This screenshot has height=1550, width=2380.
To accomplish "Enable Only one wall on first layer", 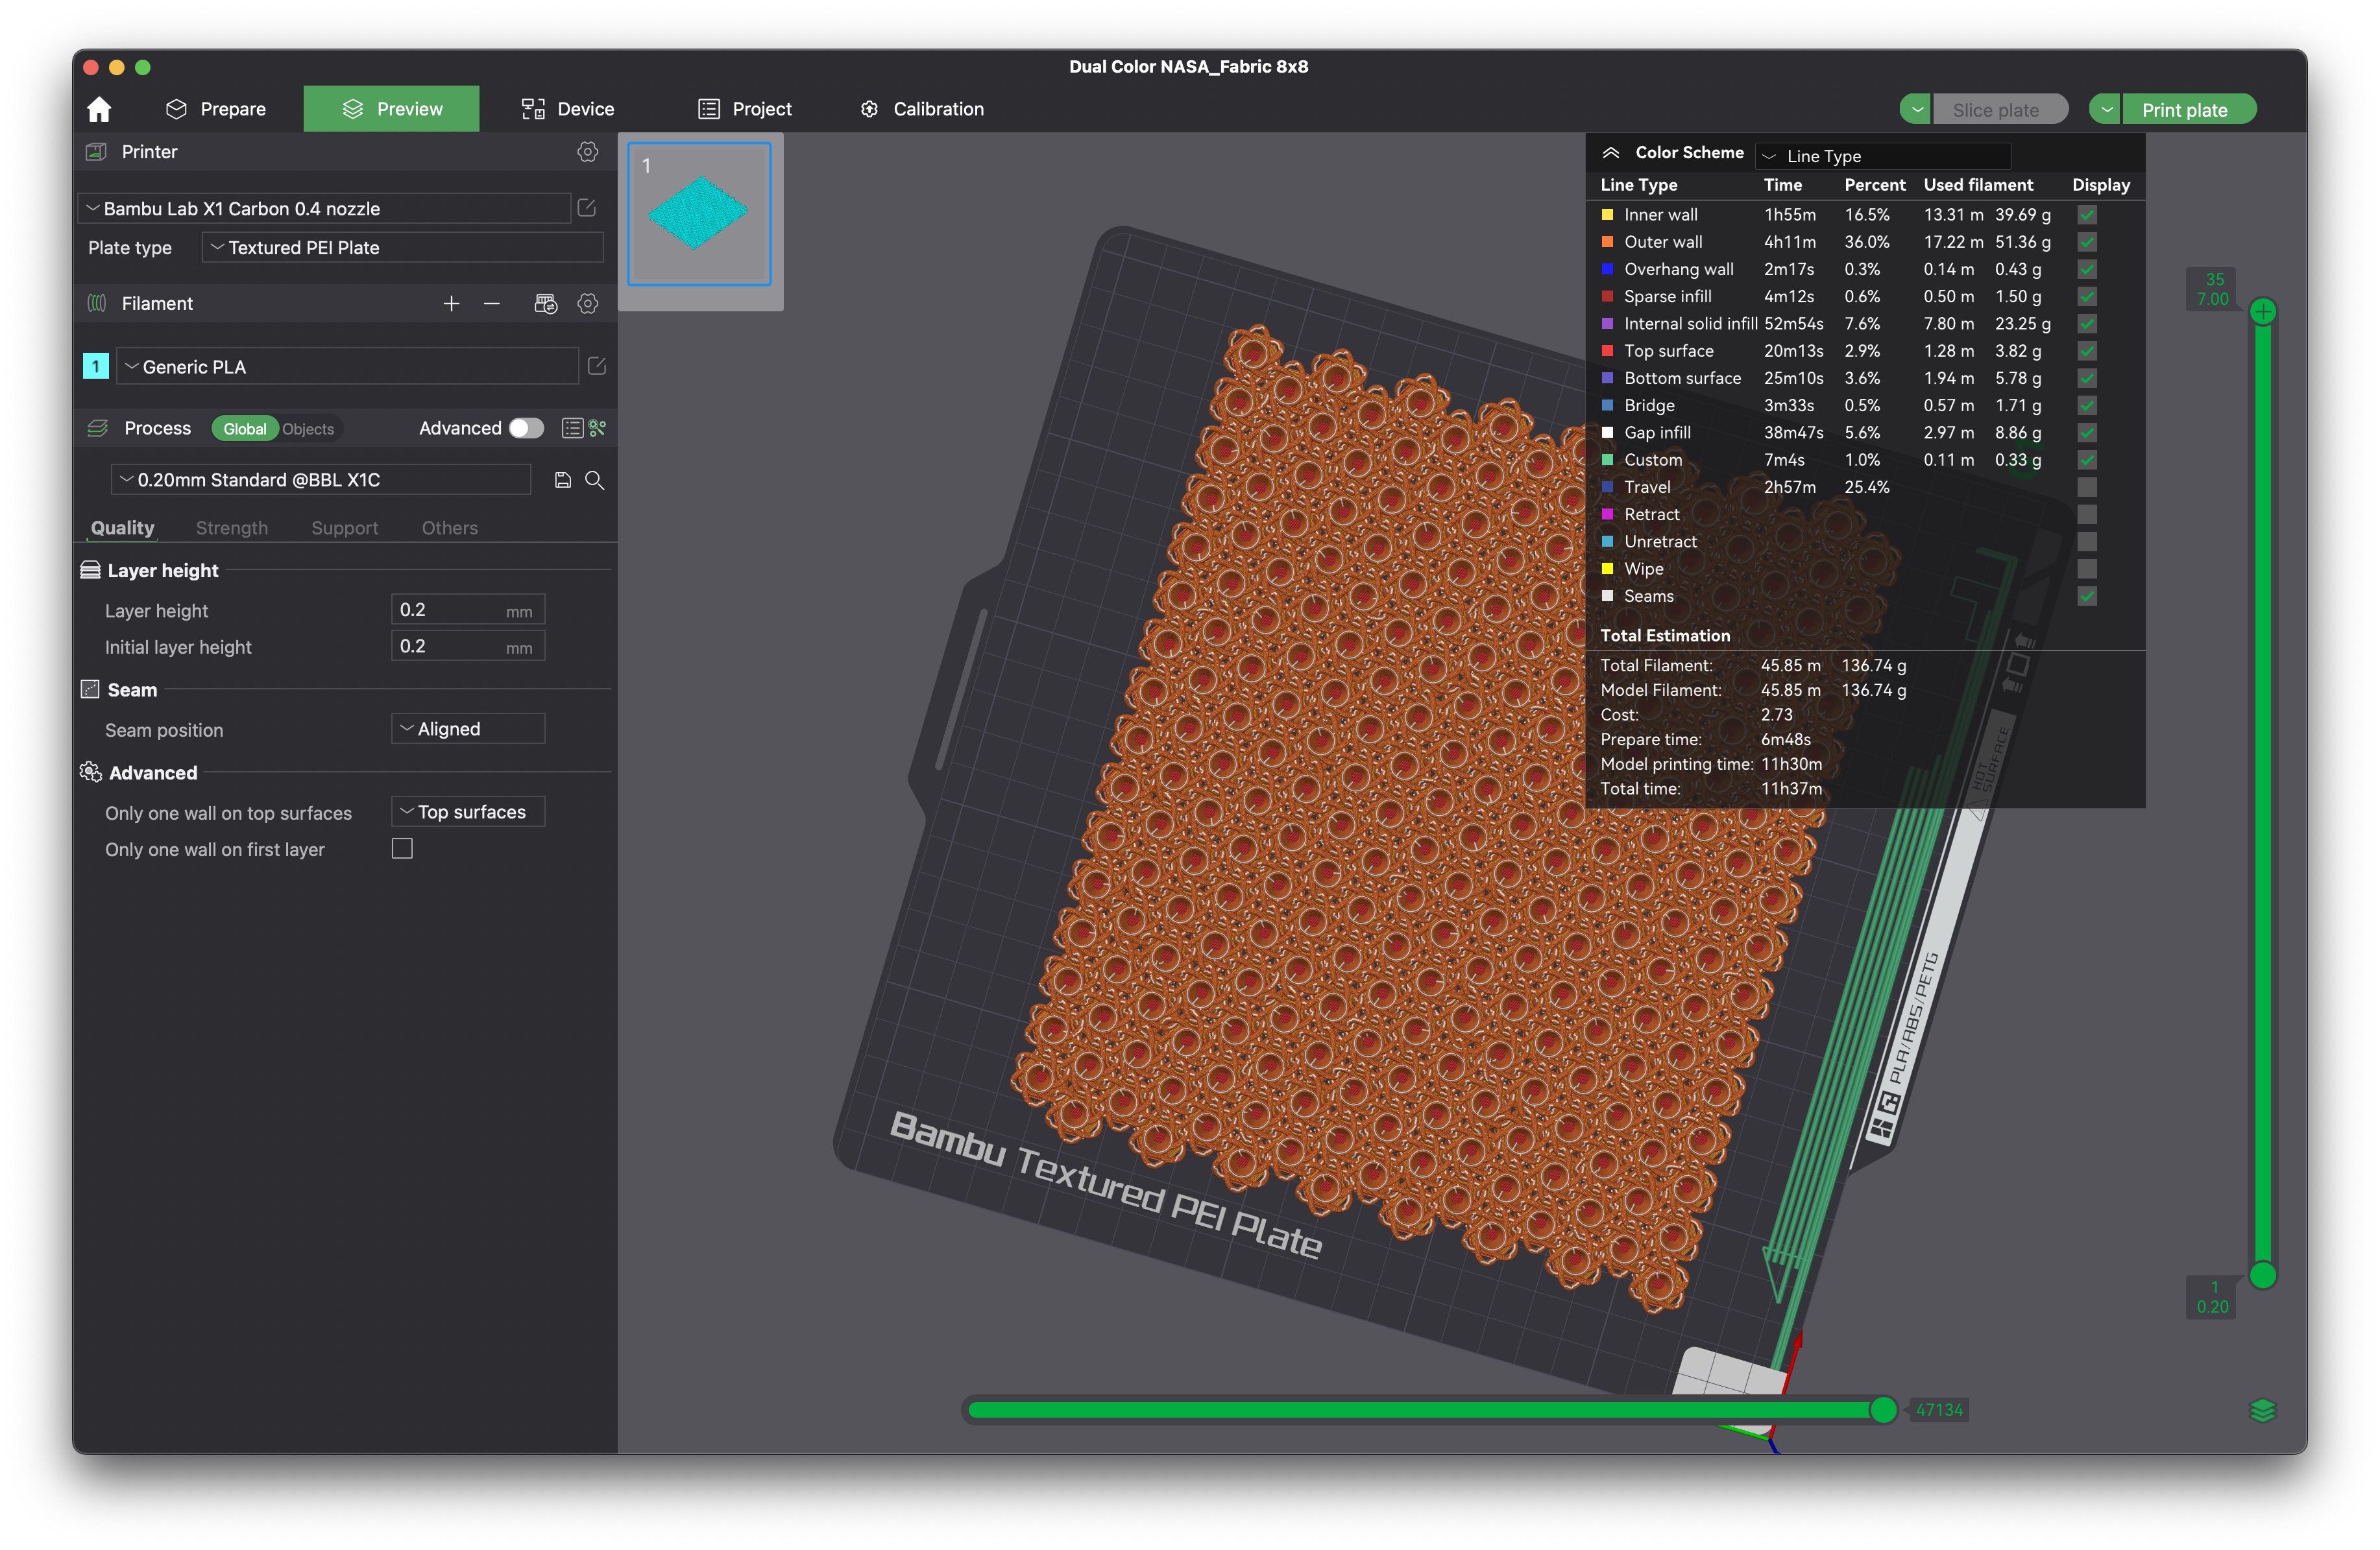I will (402, 850).
